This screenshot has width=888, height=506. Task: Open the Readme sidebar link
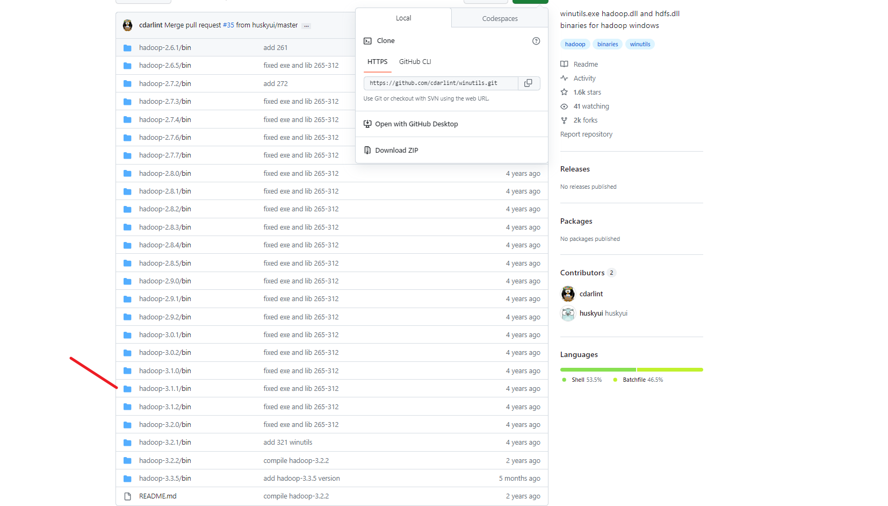point(586,65)
